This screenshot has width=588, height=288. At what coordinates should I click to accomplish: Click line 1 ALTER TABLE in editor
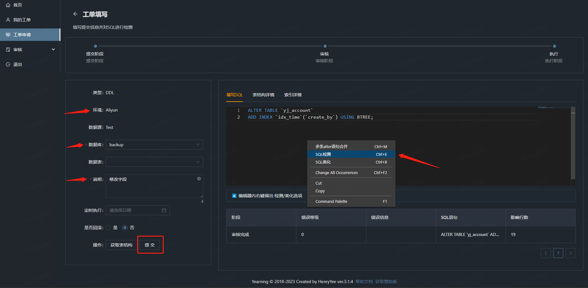(280, 110)
